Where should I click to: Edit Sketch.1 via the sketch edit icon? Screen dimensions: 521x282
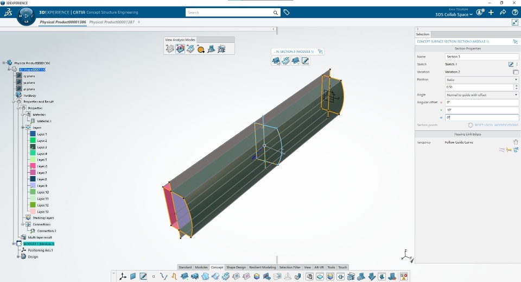coord(511,64)
